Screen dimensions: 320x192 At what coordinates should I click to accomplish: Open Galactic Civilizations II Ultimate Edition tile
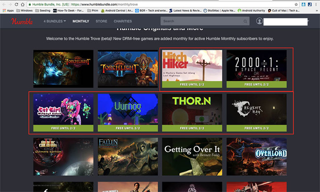[x=64, y=157]
